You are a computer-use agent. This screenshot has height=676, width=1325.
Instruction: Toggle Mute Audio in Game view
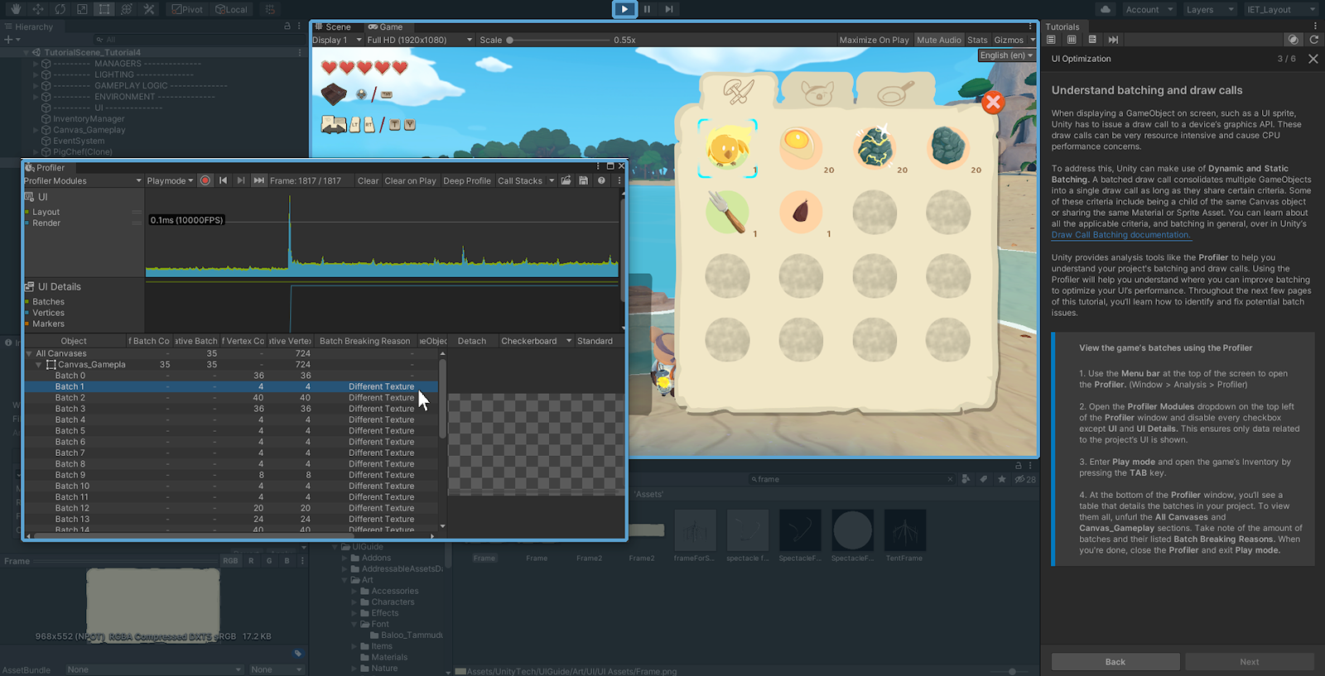click(x=938, y=40)
